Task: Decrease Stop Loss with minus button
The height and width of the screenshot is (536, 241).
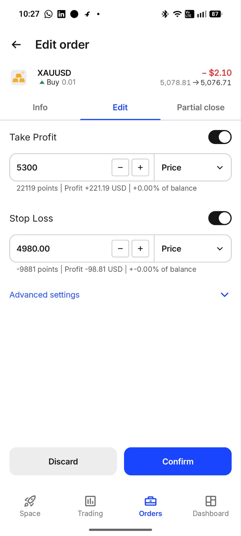Action: 120,248
